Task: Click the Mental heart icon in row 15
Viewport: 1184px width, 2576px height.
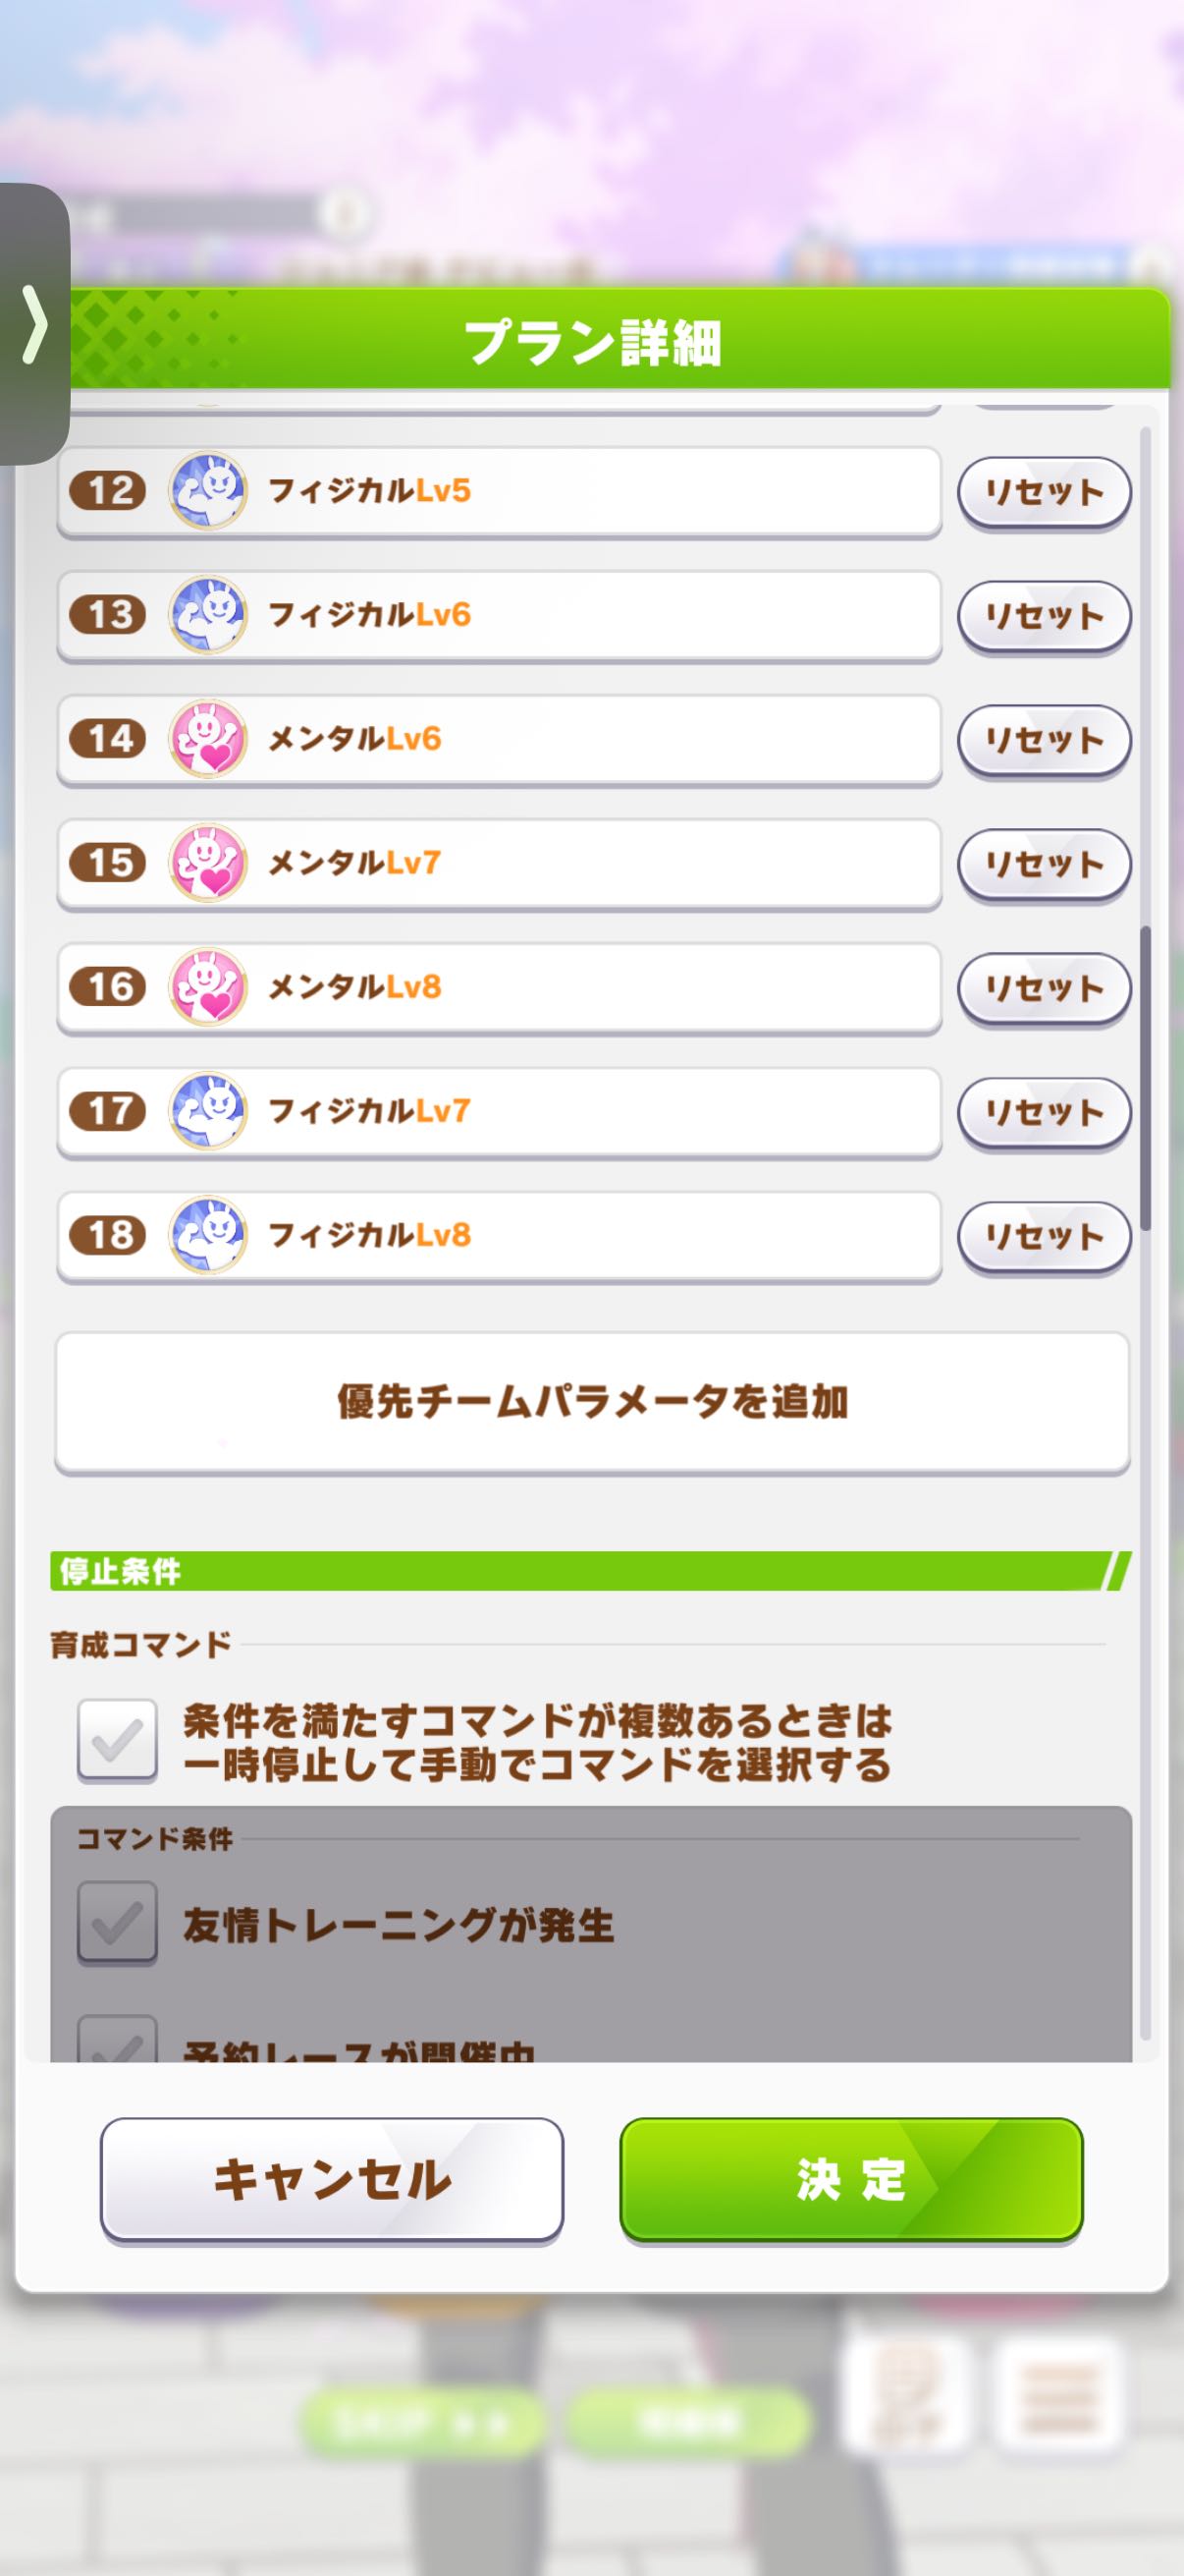Action: (x=208, y=863)
